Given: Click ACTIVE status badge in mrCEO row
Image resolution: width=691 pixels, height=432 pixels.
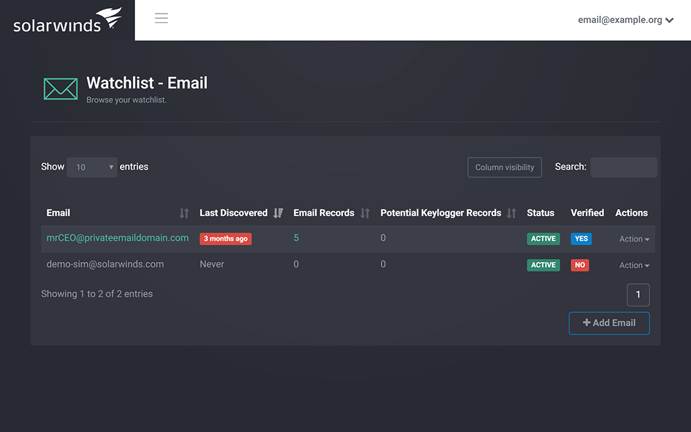Looking at the screenshot, I should [543, 238].
